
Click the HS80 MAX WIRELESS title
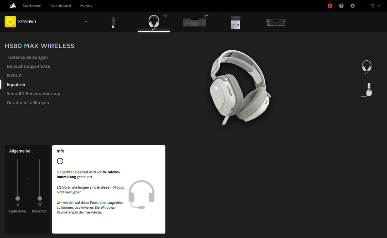pos(40,46)
